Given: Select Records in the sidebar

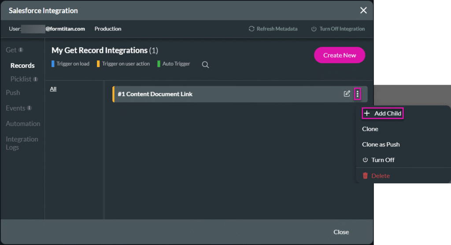Looking at the screenshot, I should [x=22, y=66].
